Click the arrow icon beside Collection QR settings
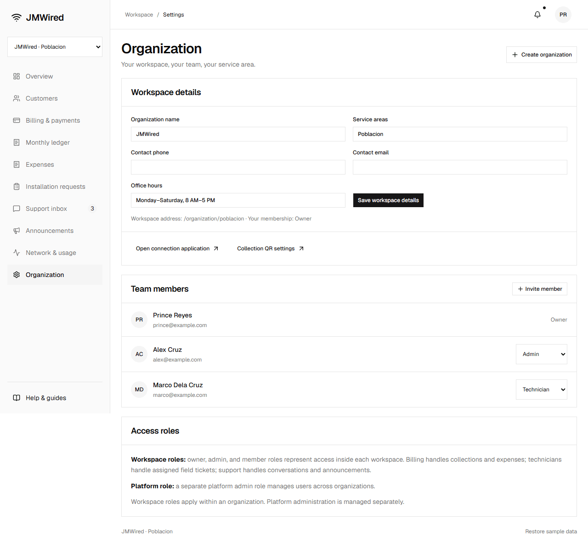588x548 pixels. [301, 249]
